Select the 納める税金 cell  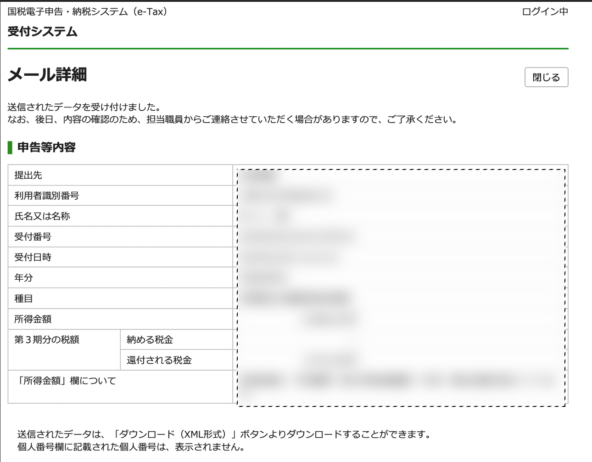point(177,339)
